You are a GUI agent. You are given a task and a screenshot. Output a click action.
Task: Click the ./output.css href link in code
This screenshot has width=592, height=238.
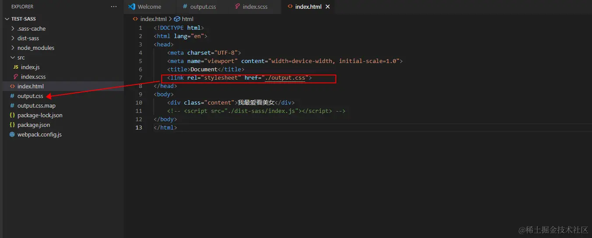tap(285, 78)
